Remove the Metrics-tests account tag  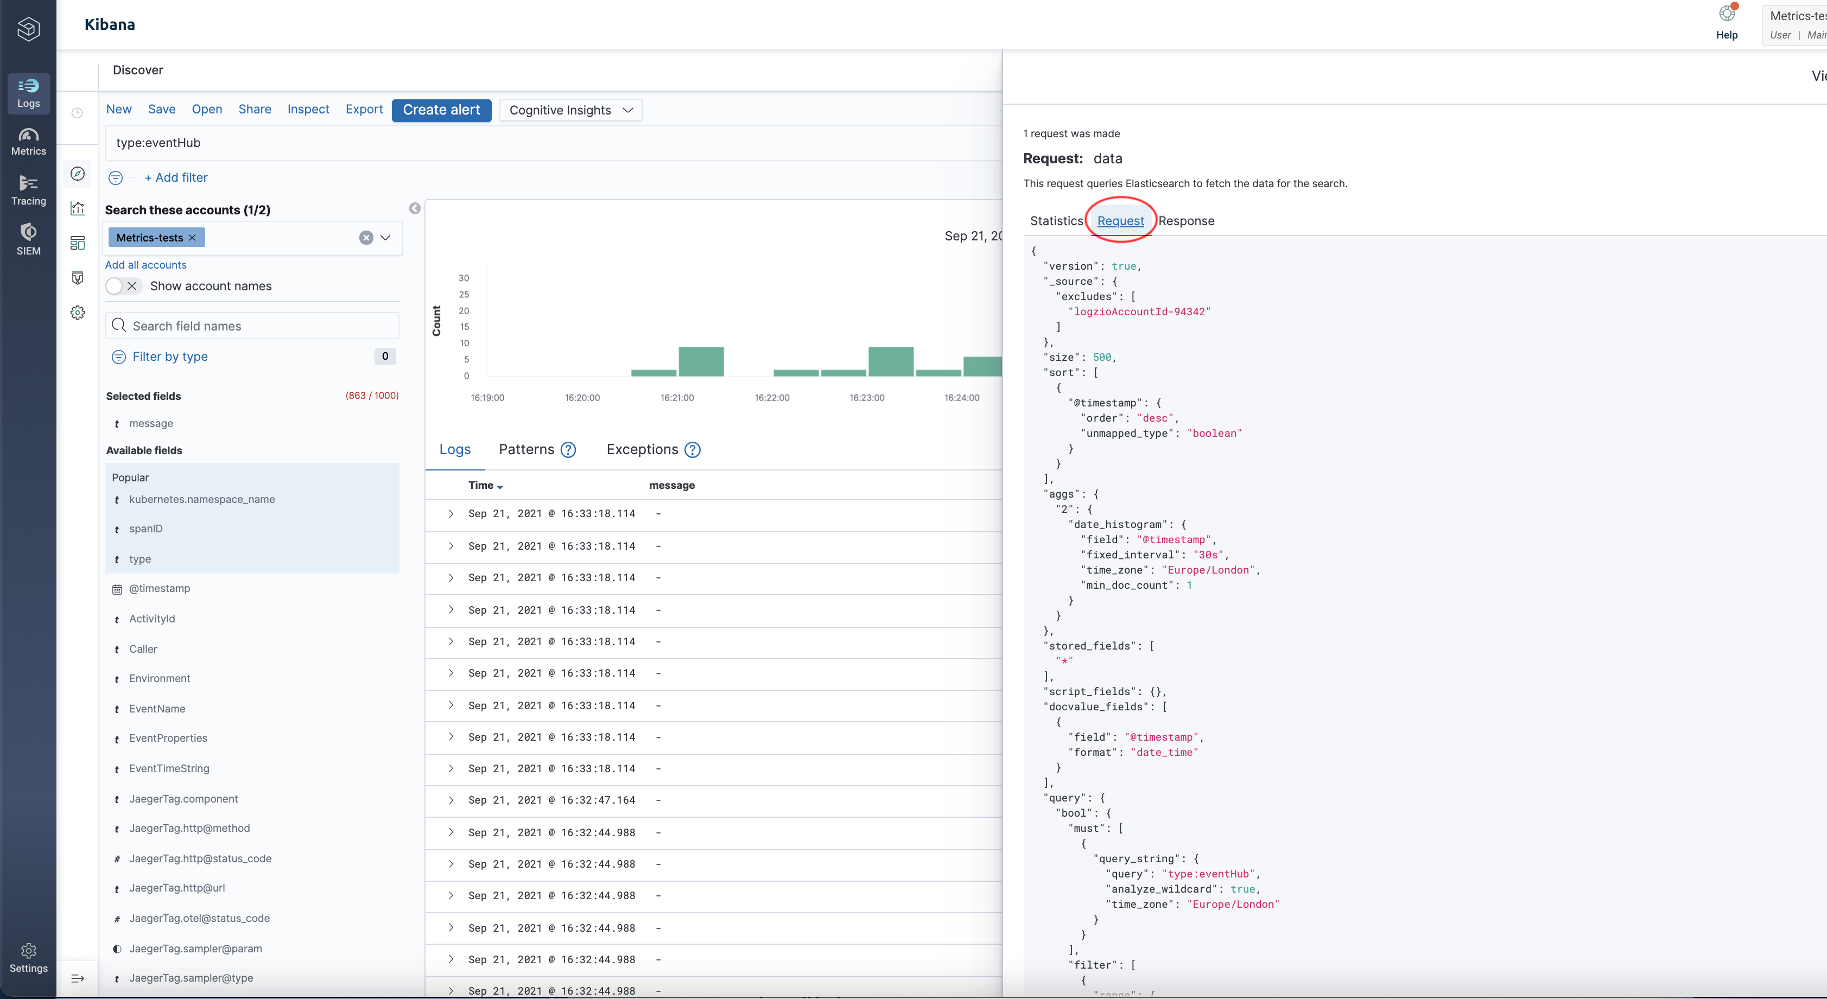point(192,238)
